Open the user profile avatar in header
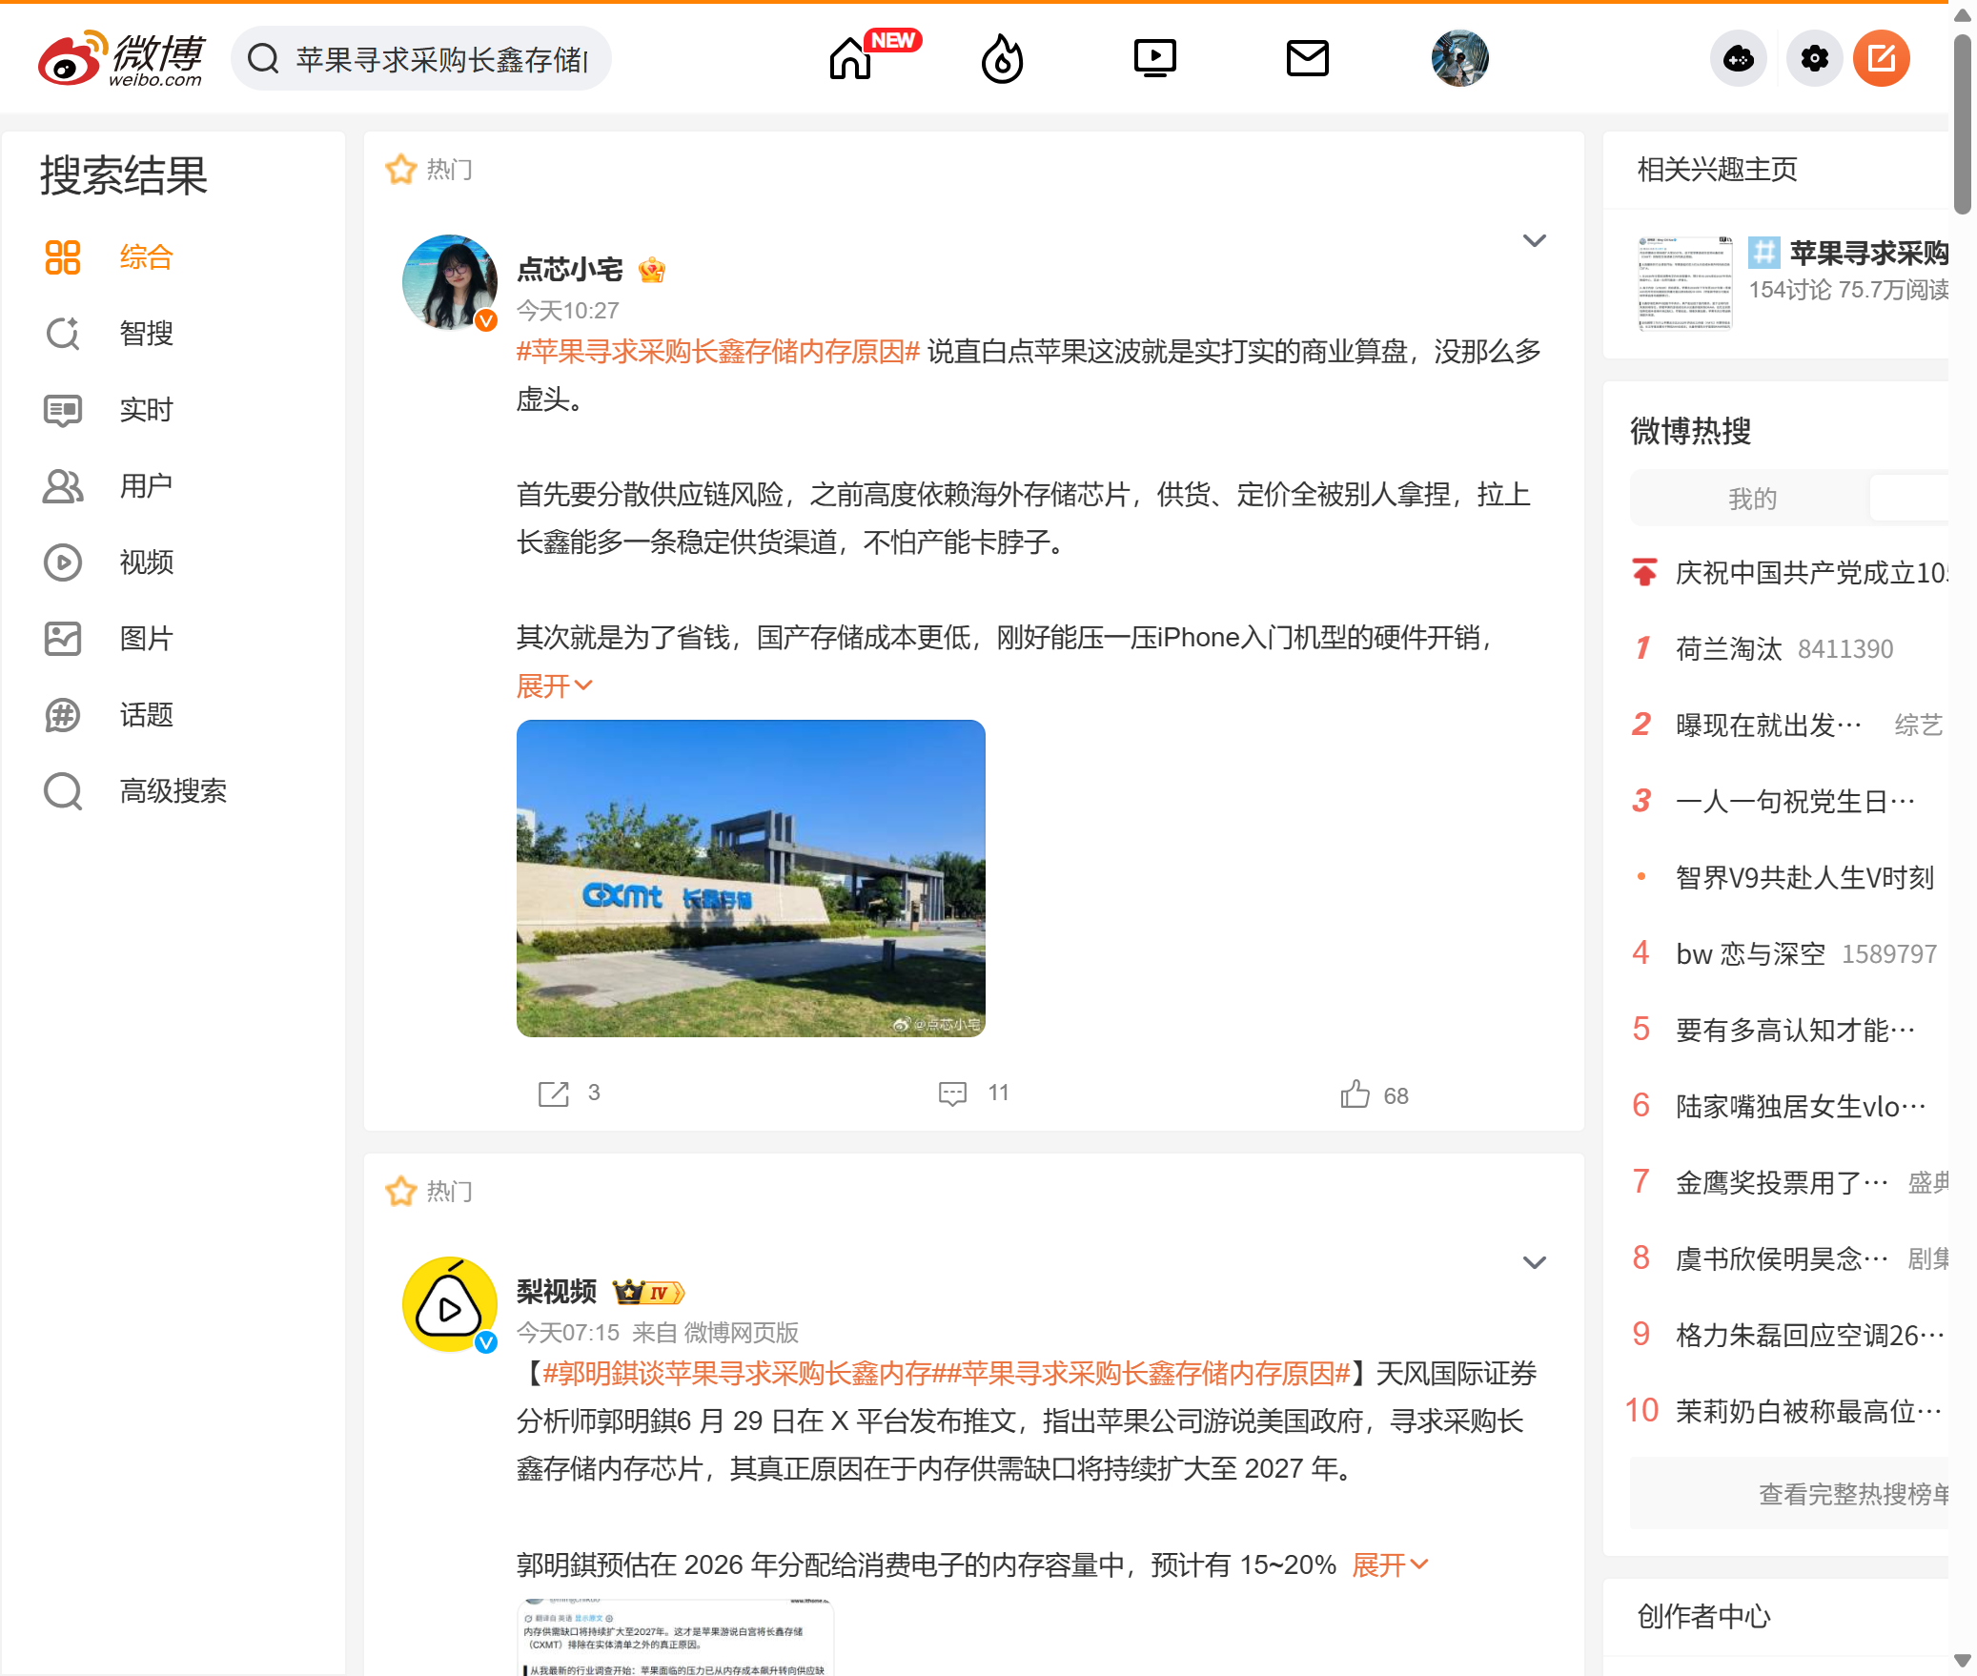The image size is (1977, 1676). coord(1459,58)
